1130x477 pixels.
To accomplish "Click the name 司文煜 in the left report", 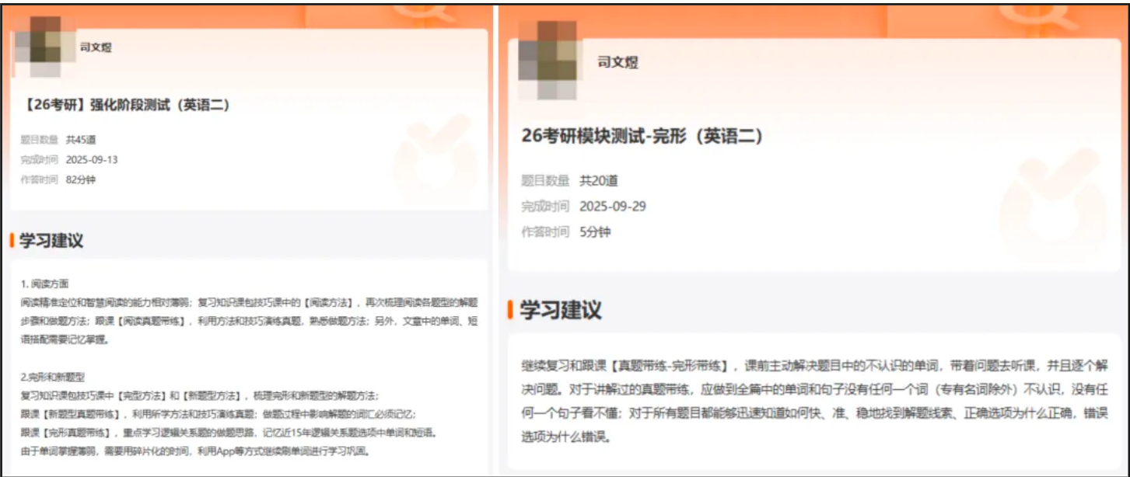I will [x=96, y=47].
